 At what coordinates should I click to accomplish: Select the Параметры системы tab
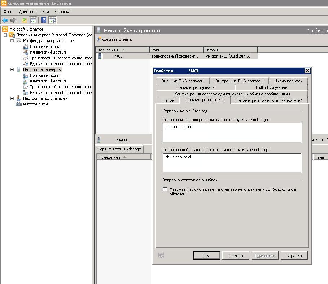pos(205,100)
